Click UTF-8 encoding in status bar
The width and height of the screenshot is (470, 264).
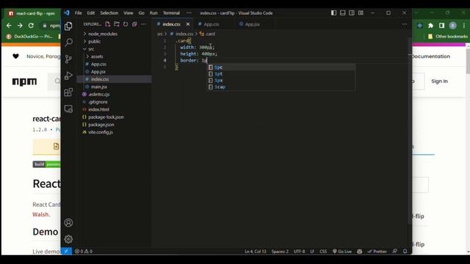(299, 252)
